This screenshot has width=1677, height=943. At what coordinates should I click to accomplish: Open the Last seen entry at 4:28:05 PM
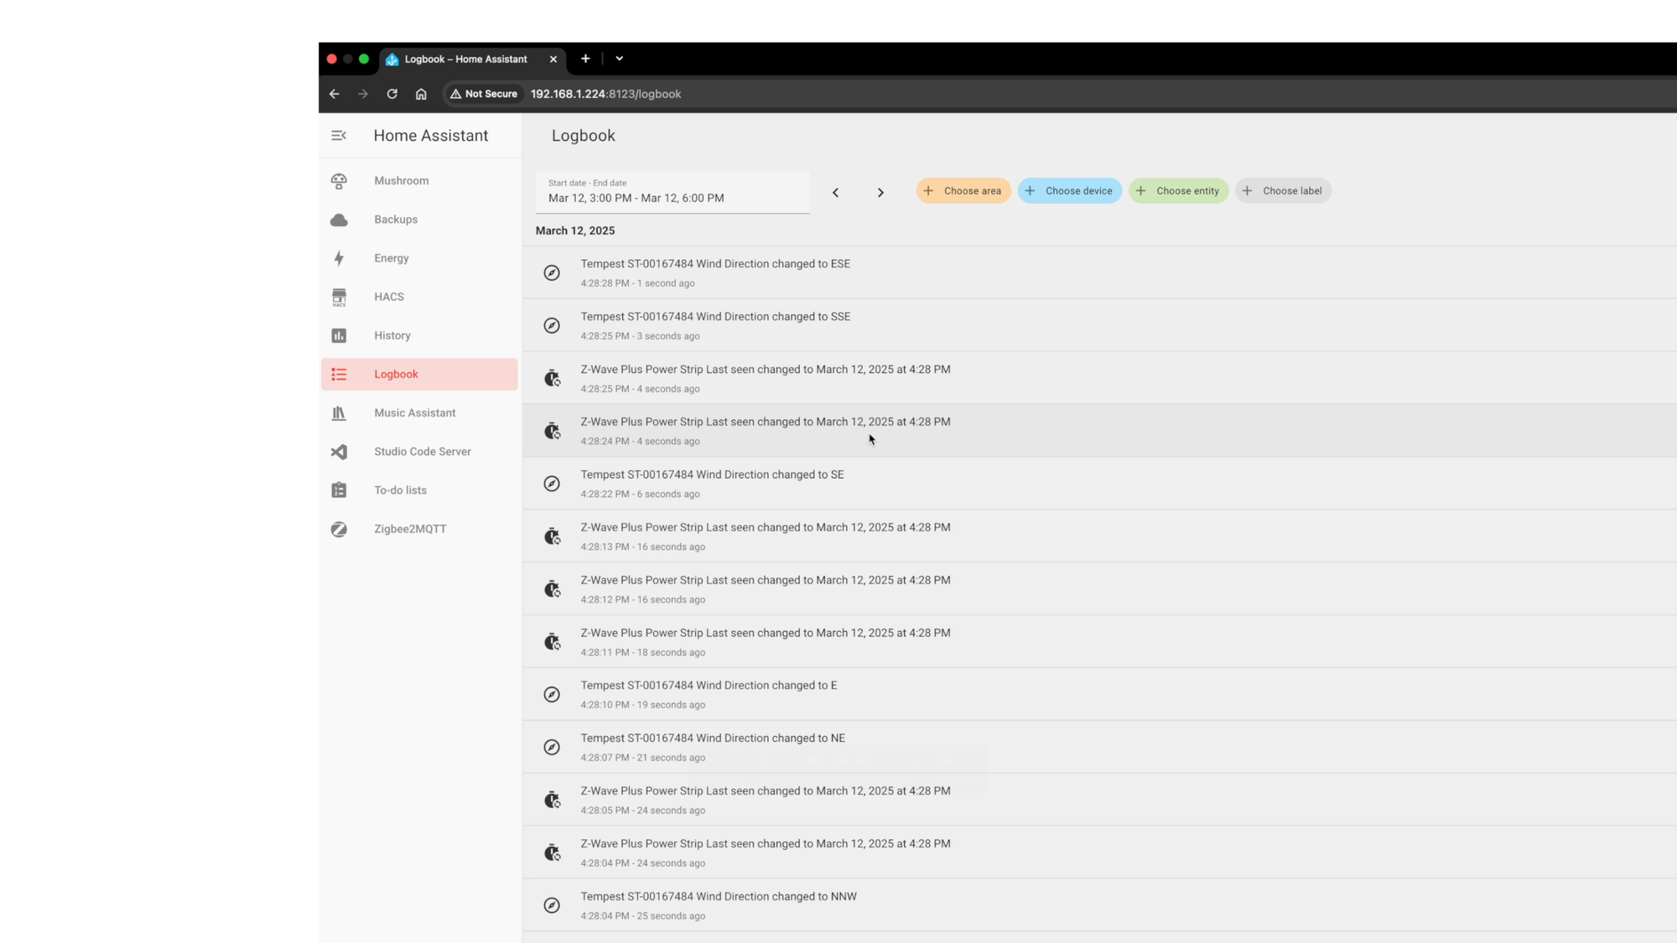[1099, 800]
